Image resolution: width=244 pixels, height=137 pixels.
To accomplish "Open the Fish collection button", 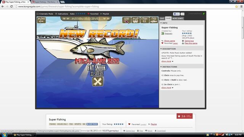I will click(x=154, y=20).
